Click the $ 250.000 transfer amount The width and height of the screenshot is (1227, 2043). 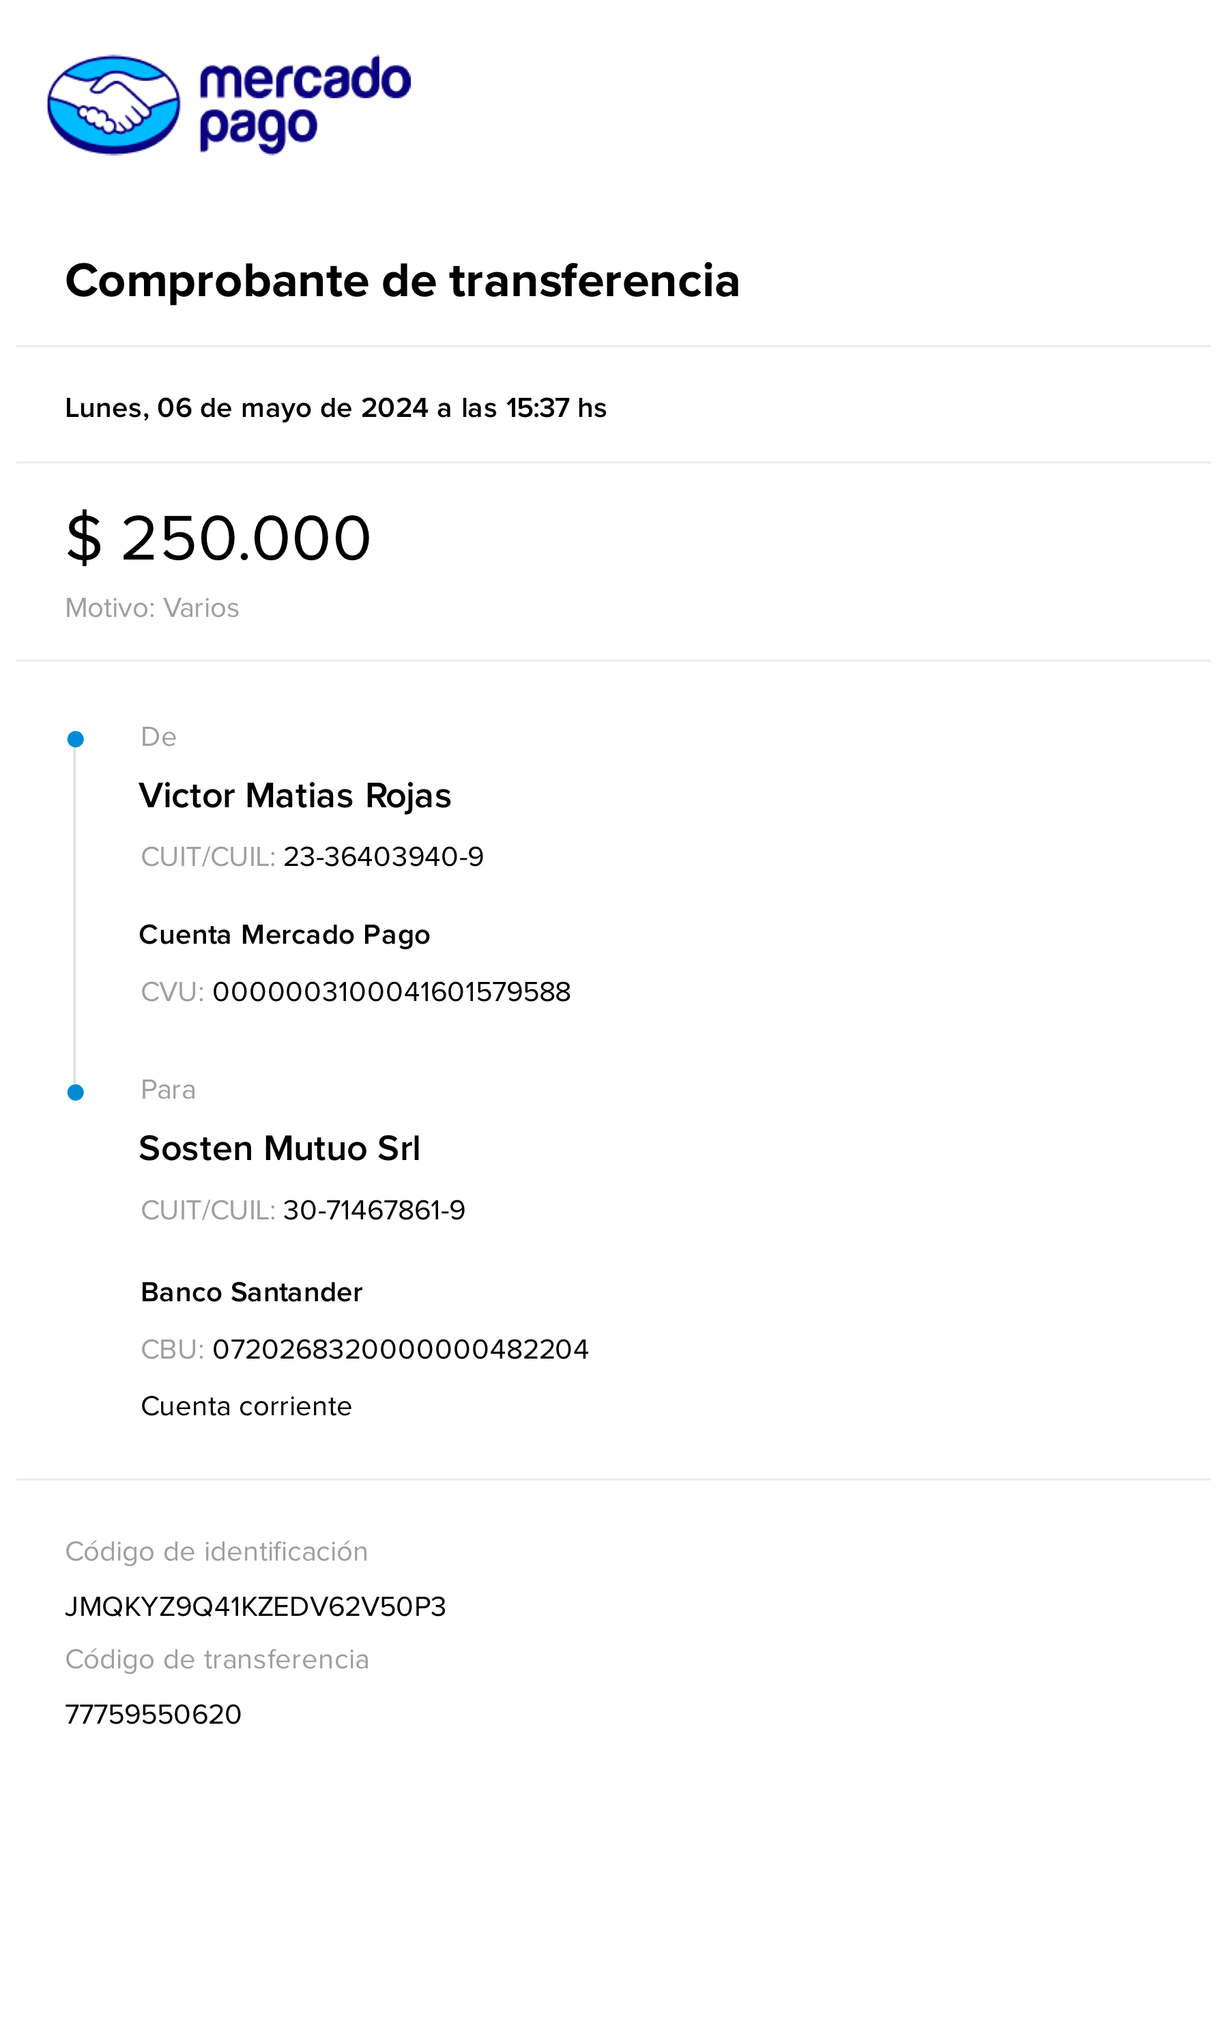[x=218, y=538]
